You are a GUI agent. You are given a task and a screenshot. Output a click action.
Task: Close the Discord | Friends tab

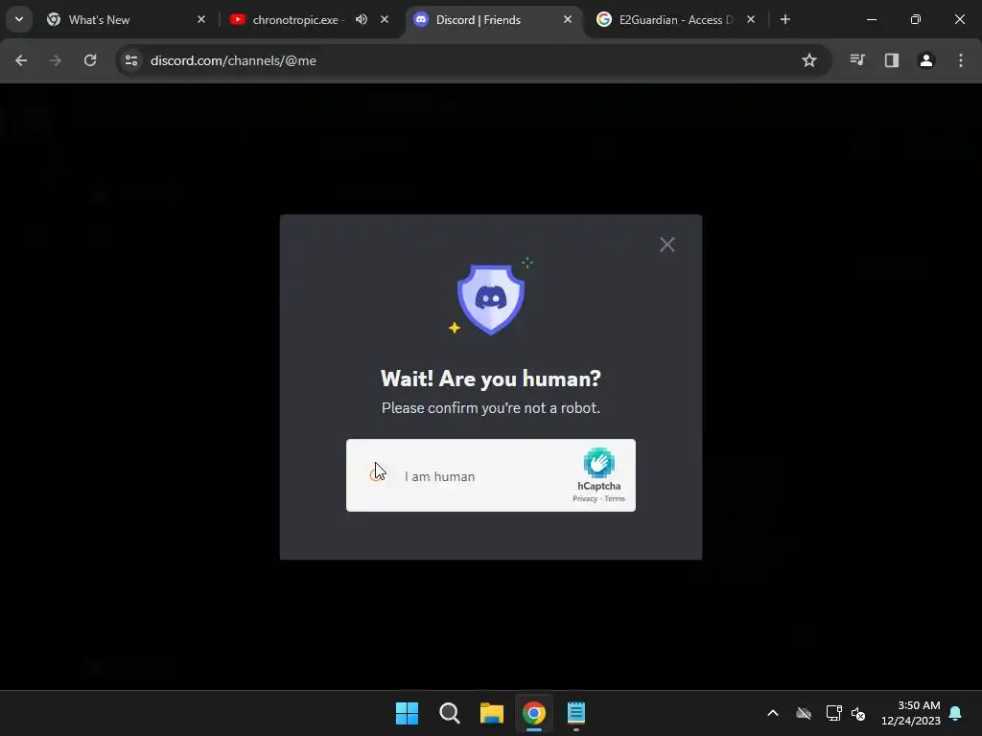tap(568, 19)
